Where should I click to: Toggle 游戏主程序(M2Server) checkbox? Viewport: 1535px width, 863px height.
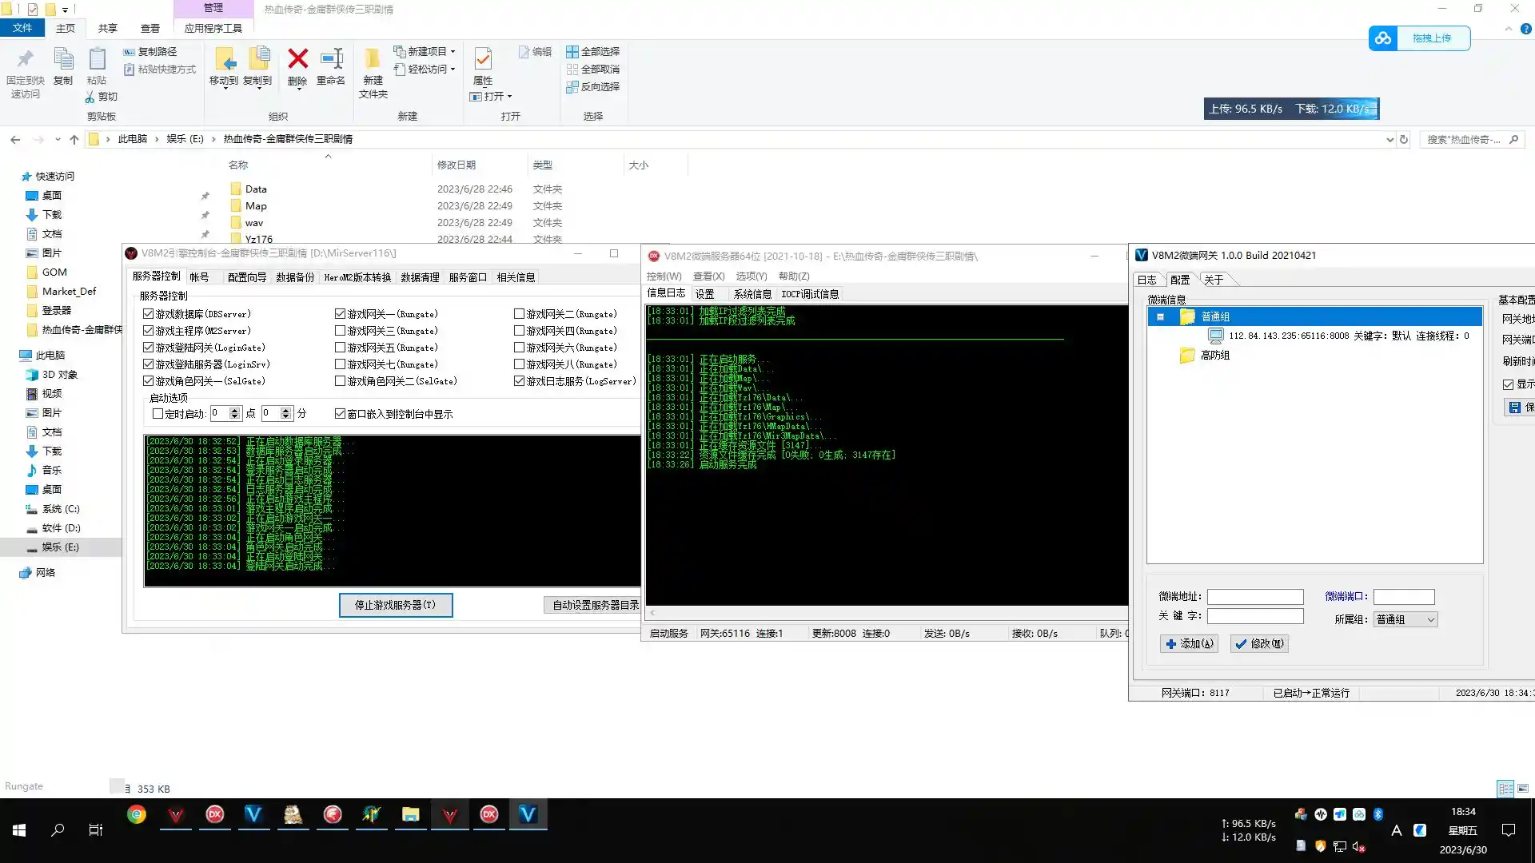point(148,331)
